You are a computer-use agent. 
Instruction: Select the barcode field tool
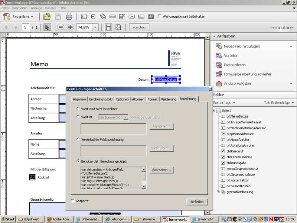click(151, 16)
